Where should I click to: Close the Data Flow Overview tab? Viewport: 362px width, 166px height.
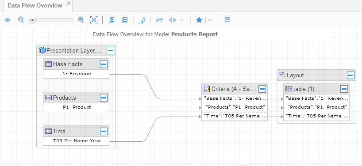click(x=69, y=3)
